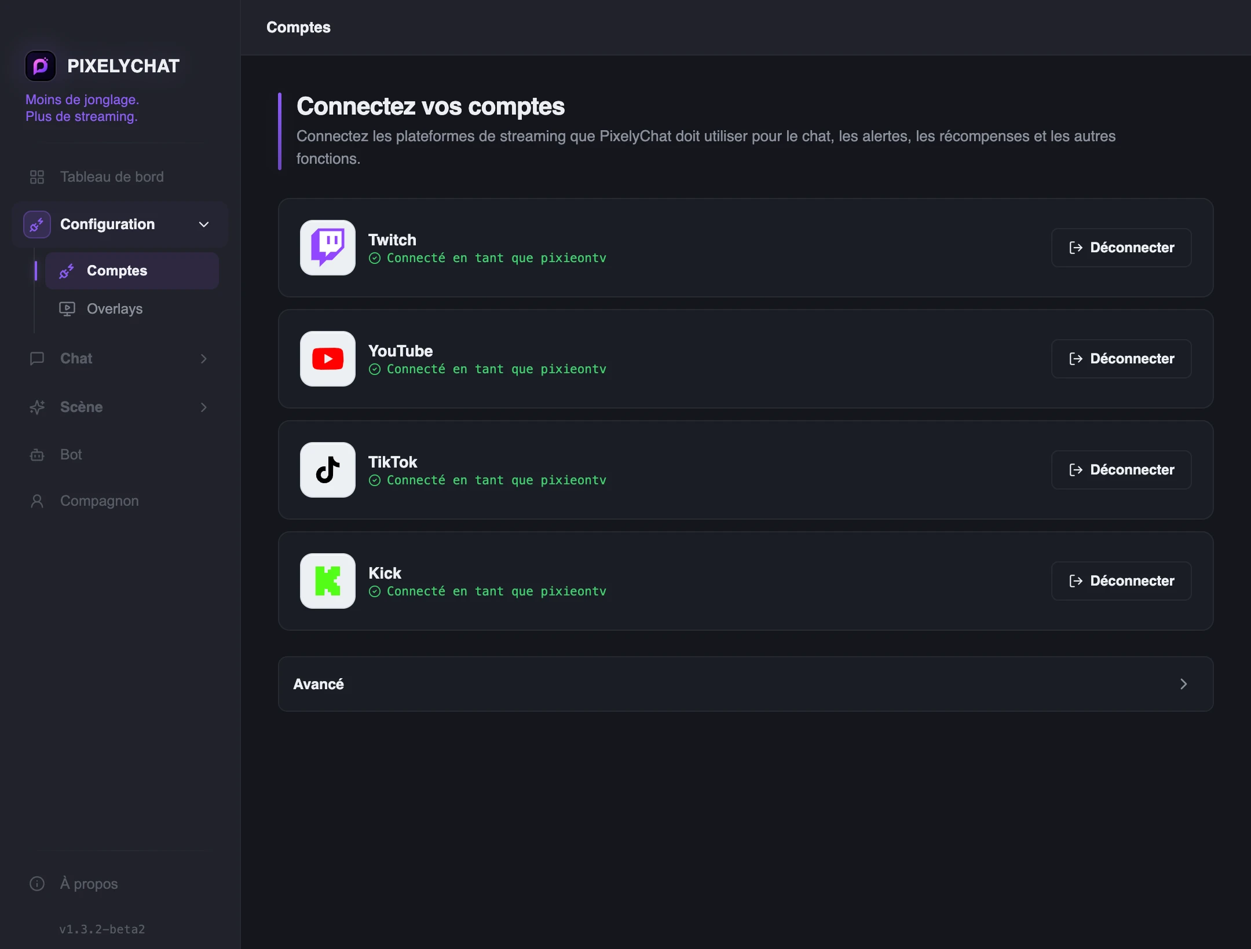Expand the Chat section chevron
Image resolution: width=1251 pixels, height=949 pixels.
204,359
